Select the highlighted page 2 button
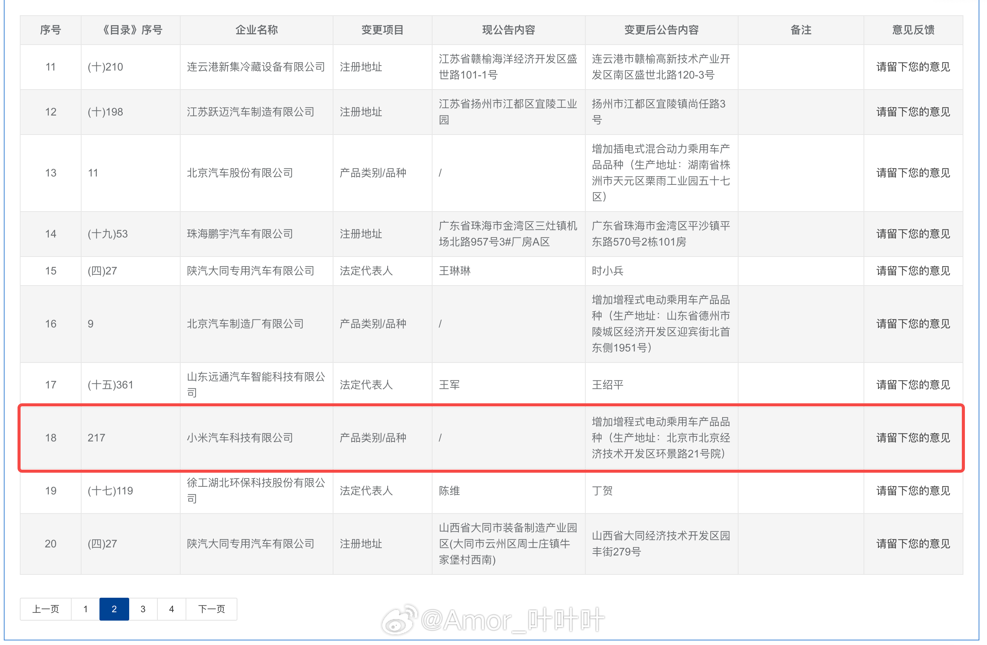 114,609
